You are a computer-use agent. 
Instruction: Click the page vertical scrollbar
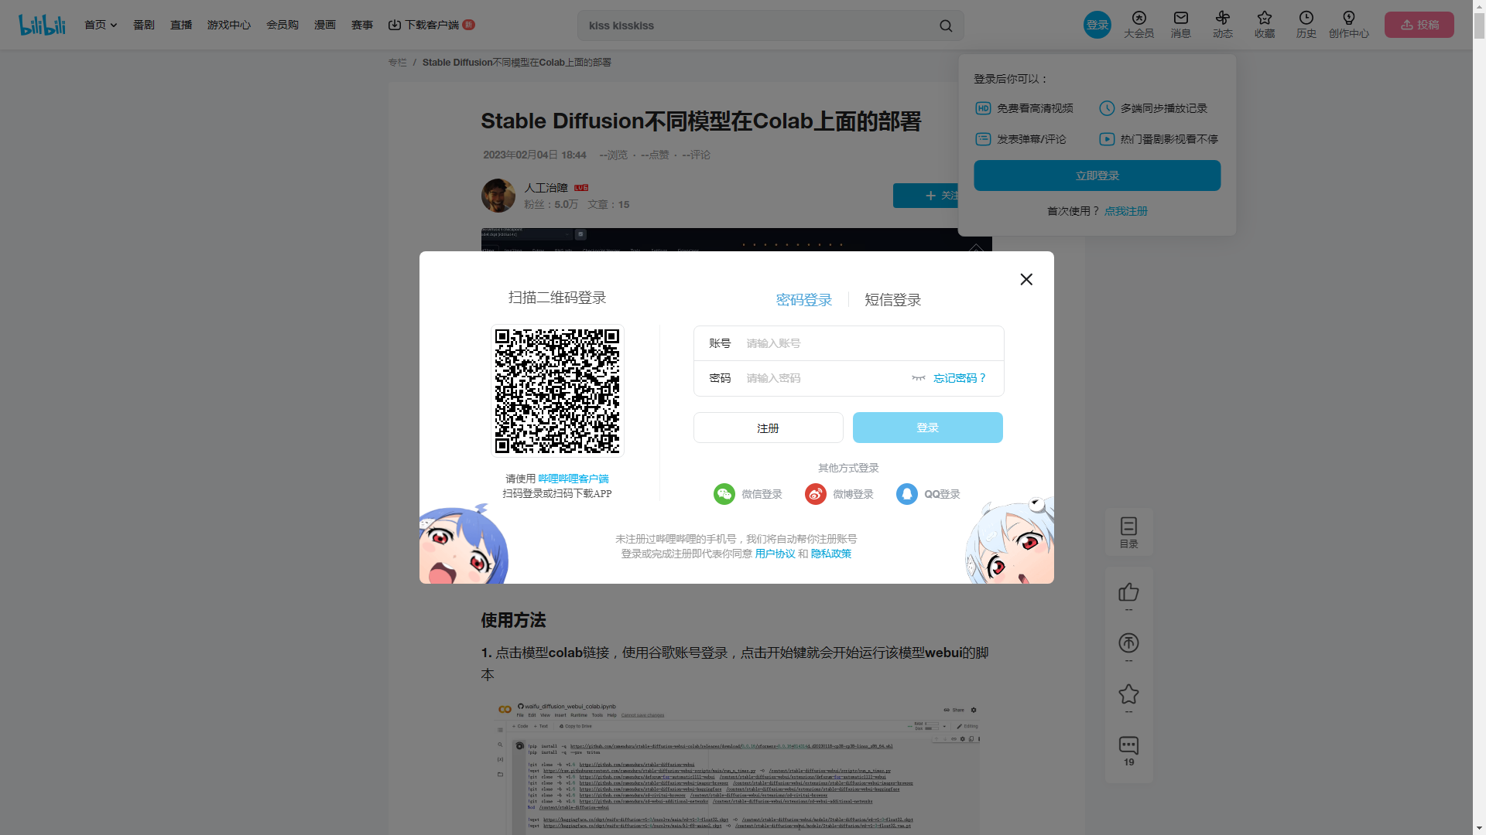pos(1479,417)
